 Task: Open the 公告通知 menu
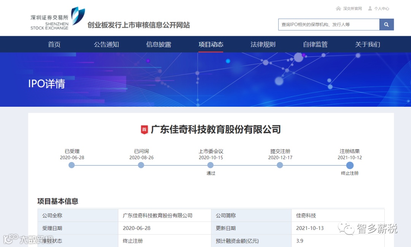point(107,44)
